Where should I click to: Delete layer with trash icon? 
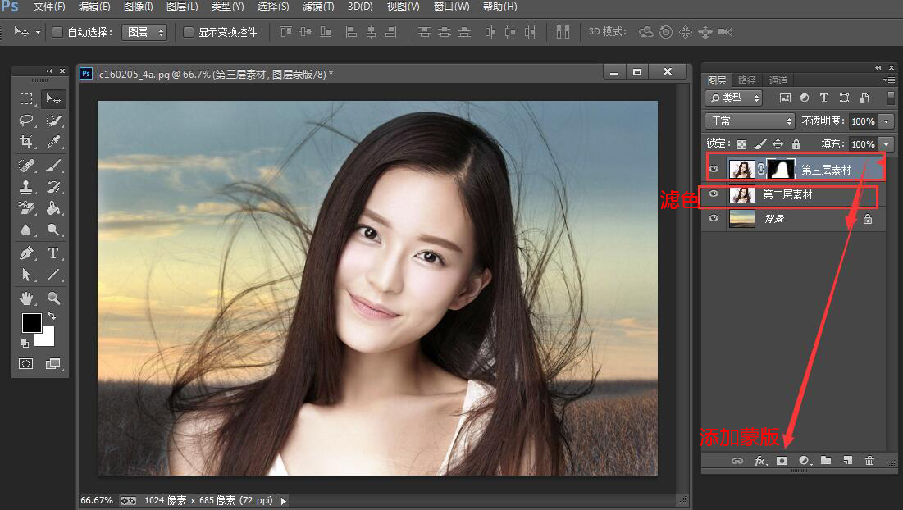click(869, 460)
